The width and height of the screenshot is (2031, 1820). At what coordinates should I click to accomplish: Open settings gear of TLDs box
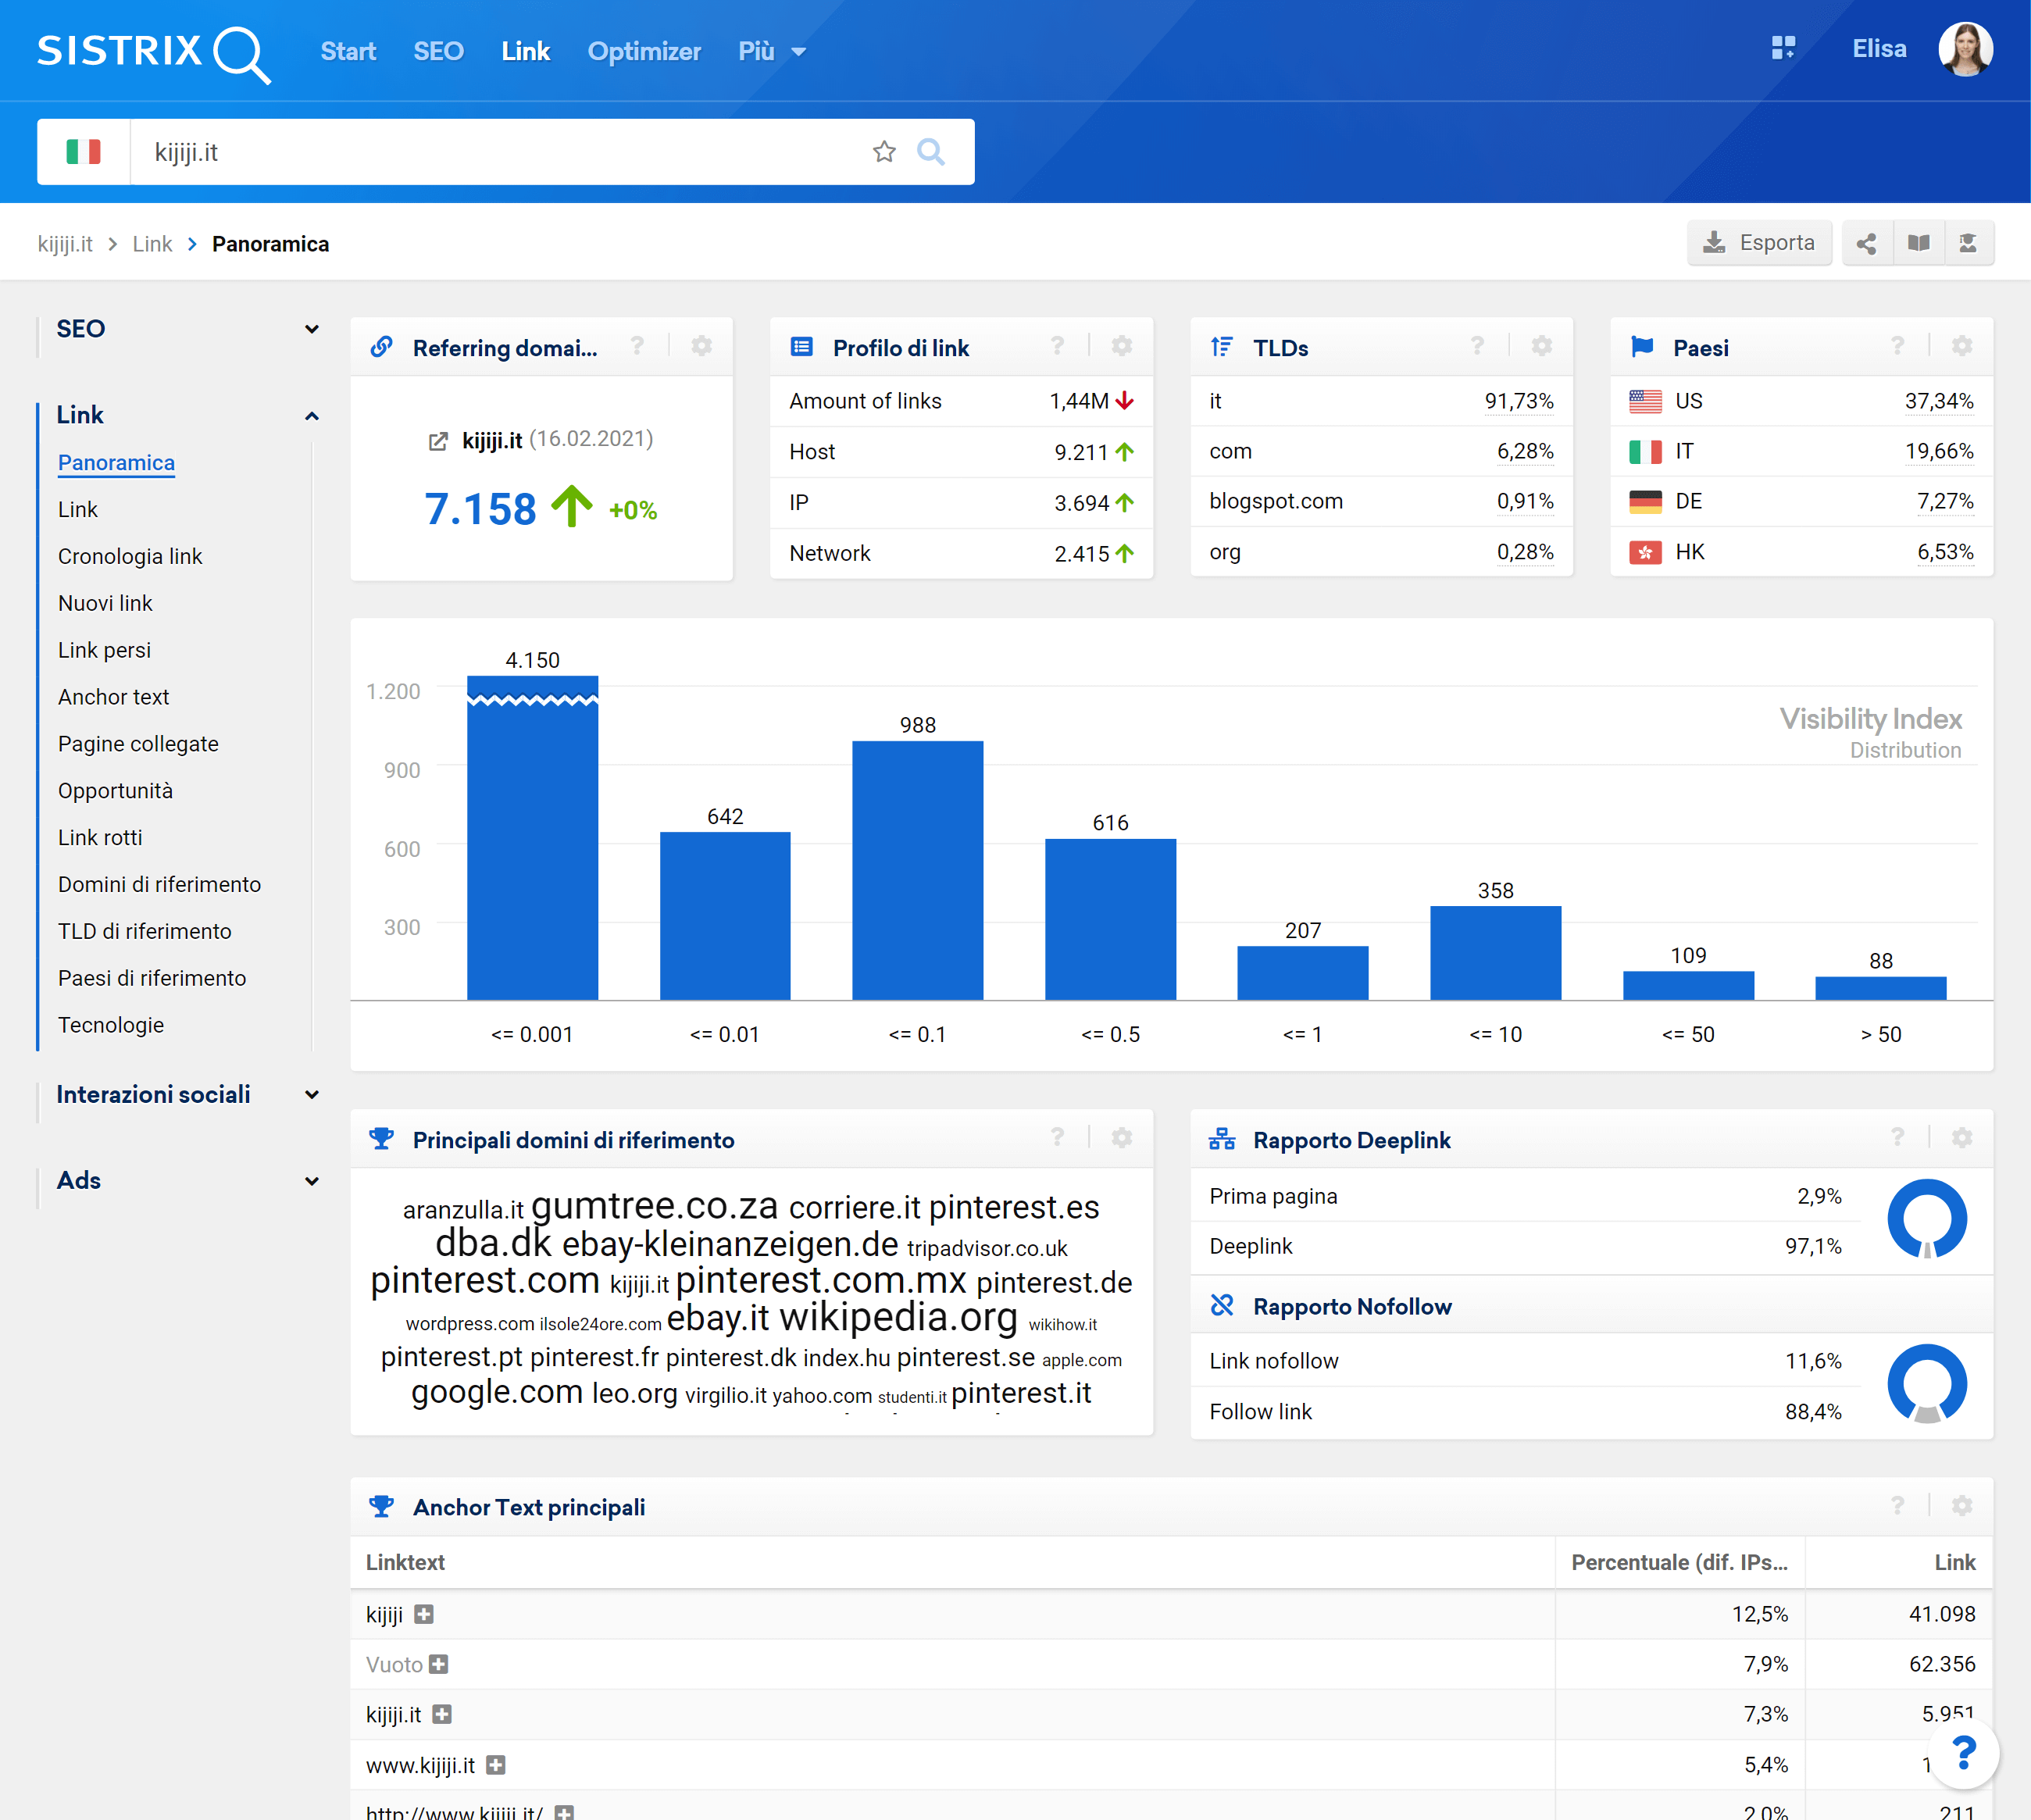point(1542,346)
